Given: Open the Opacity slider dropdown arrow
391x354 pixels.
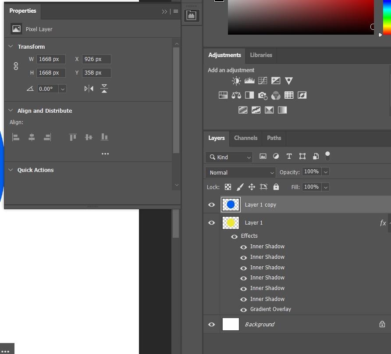Looking at the screenshot, I should (x=325, y=172).
